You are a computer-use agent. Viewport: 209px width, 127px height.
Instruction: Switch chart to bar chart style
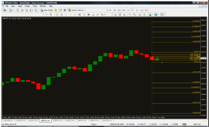tap(115, 15)
